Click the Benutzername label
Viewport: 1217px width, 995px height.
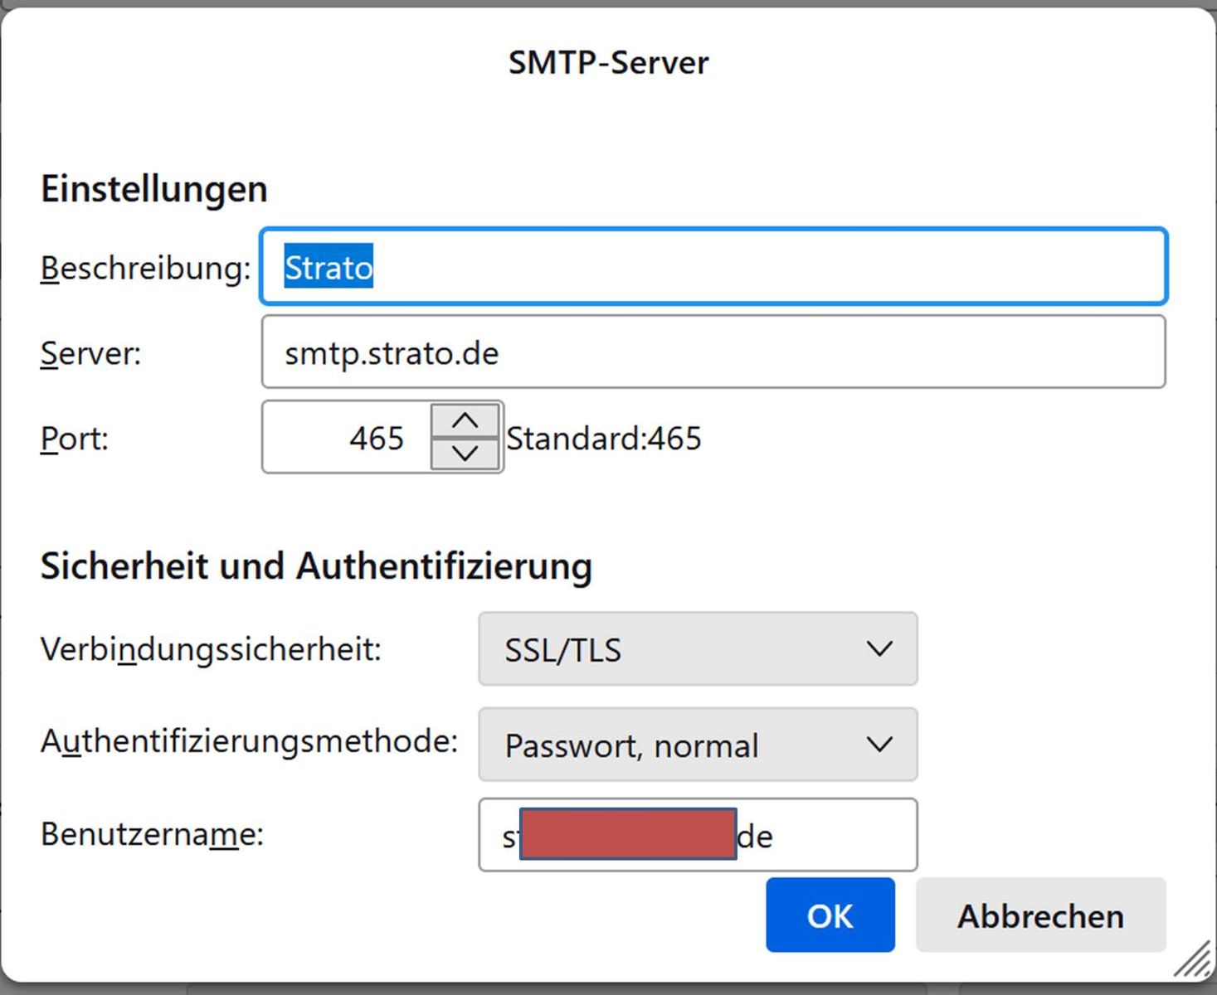tap(152, 833)
